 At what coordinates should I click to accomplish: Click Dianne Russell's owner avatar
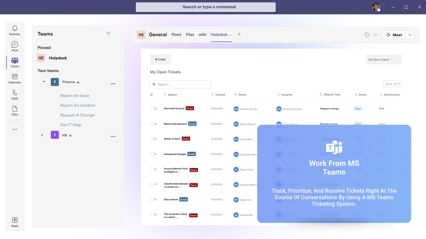point(236,124)
